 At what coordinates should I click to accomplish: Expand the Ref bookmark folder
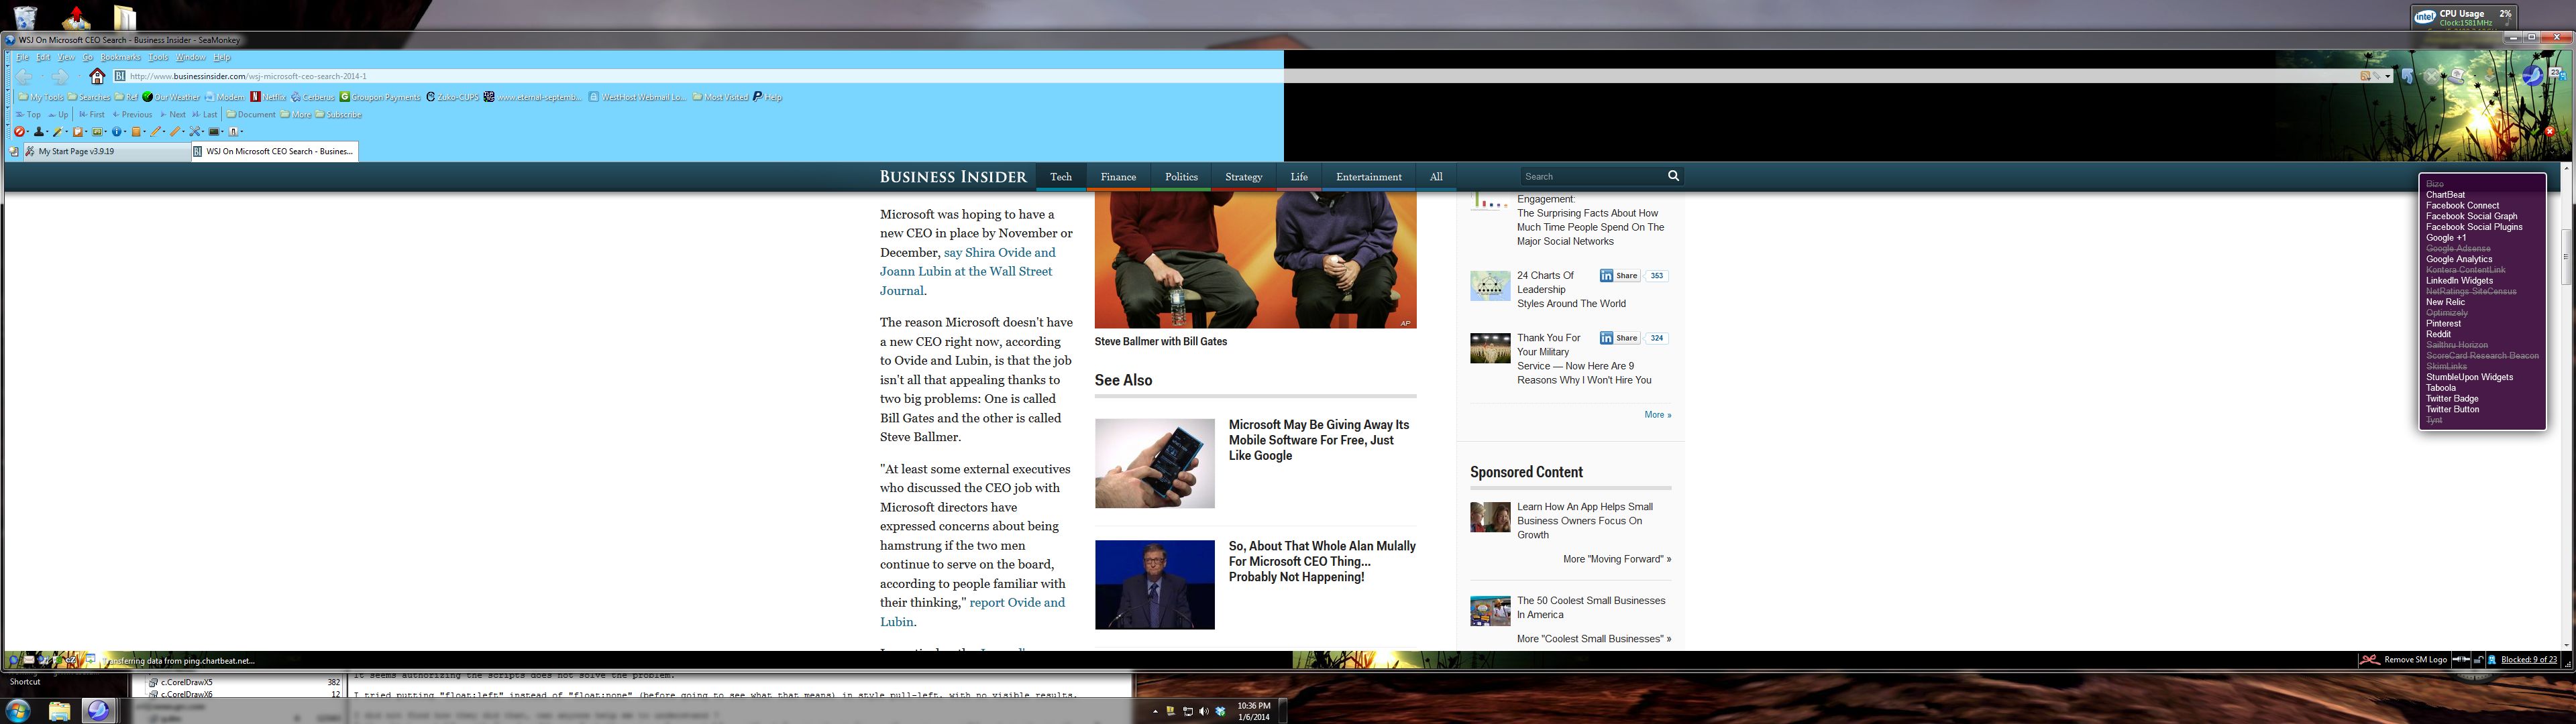click(x=126, y=97)
